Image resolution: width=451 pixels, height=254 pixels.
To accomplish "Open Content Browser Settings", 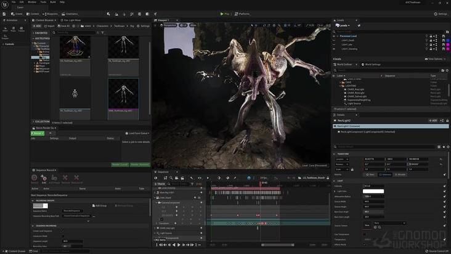I will [x=143, y=26].
